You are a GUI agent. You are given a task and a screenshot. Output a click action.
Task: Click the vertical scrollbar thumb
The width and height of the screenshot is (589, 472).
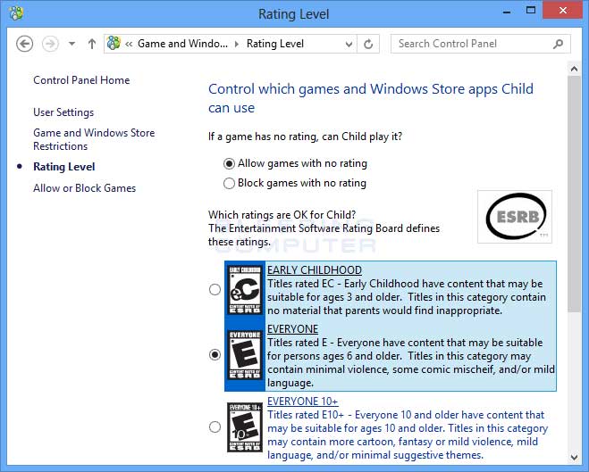point(574,194)
